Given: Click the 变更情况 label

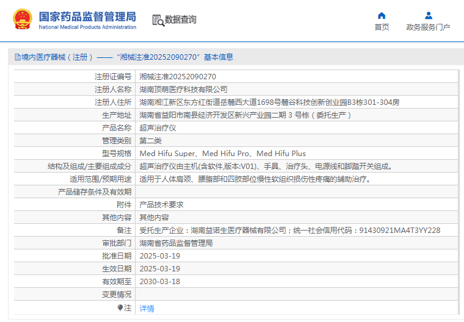Looking at the screenshot, I should pos(117,295).
